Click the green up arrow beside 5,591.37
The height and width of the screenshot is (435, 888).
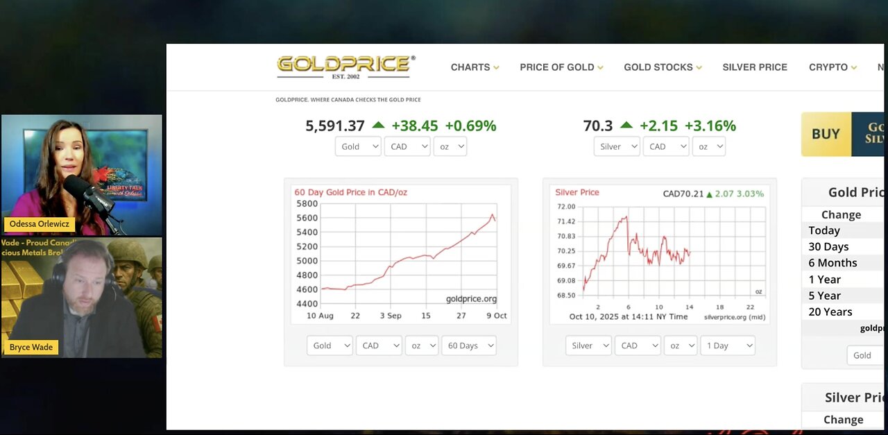pos(378,126)
